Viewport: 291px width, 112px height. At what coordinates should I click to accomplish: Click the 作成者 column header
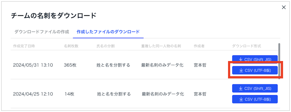[x=199, y=46]
